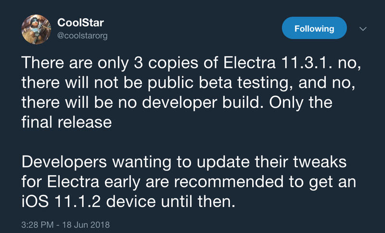Click the 'Developers wanting to update' line
This screenshot has width=385, height=233.
point(184,162)
